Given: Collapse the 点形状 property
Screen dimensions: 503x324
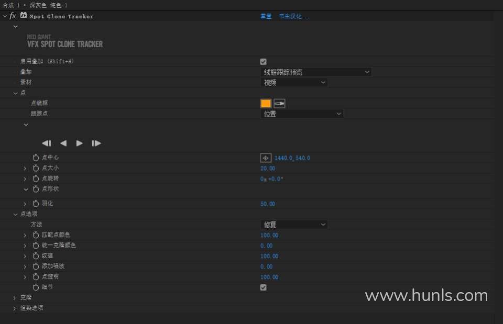Looking at the screenshot, I should (x=26, y=189).
